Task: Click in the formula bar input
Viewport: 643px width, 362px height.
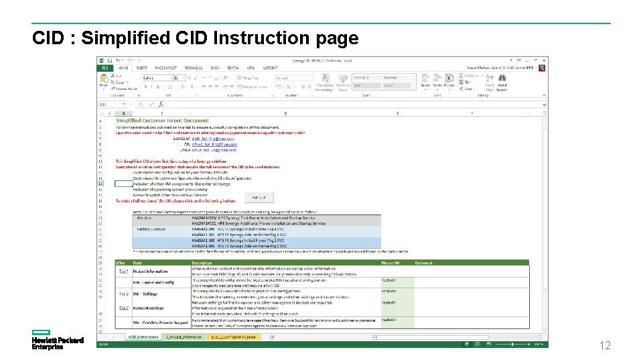Action: click(354, 105)
